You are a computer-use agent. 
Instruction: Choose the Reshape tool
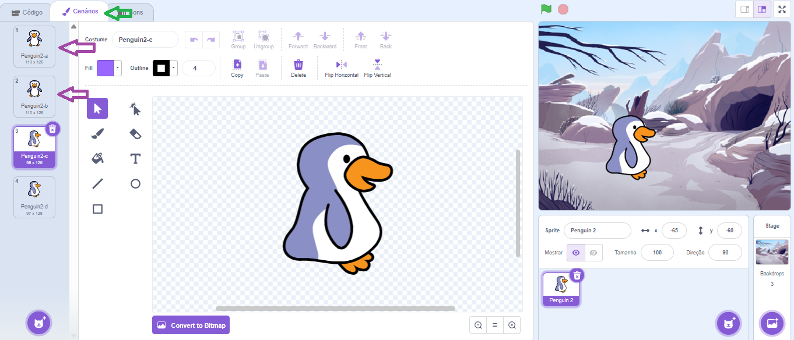[x=135, y=109]
